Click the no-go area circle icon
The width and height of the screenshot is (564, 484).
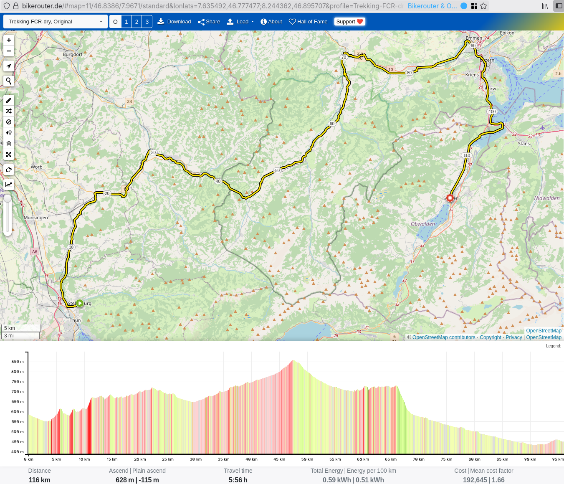click(x=9, y=122)
